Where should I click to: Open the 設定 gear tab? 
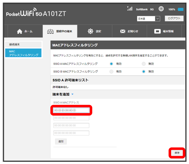click(x=94, y=31)
